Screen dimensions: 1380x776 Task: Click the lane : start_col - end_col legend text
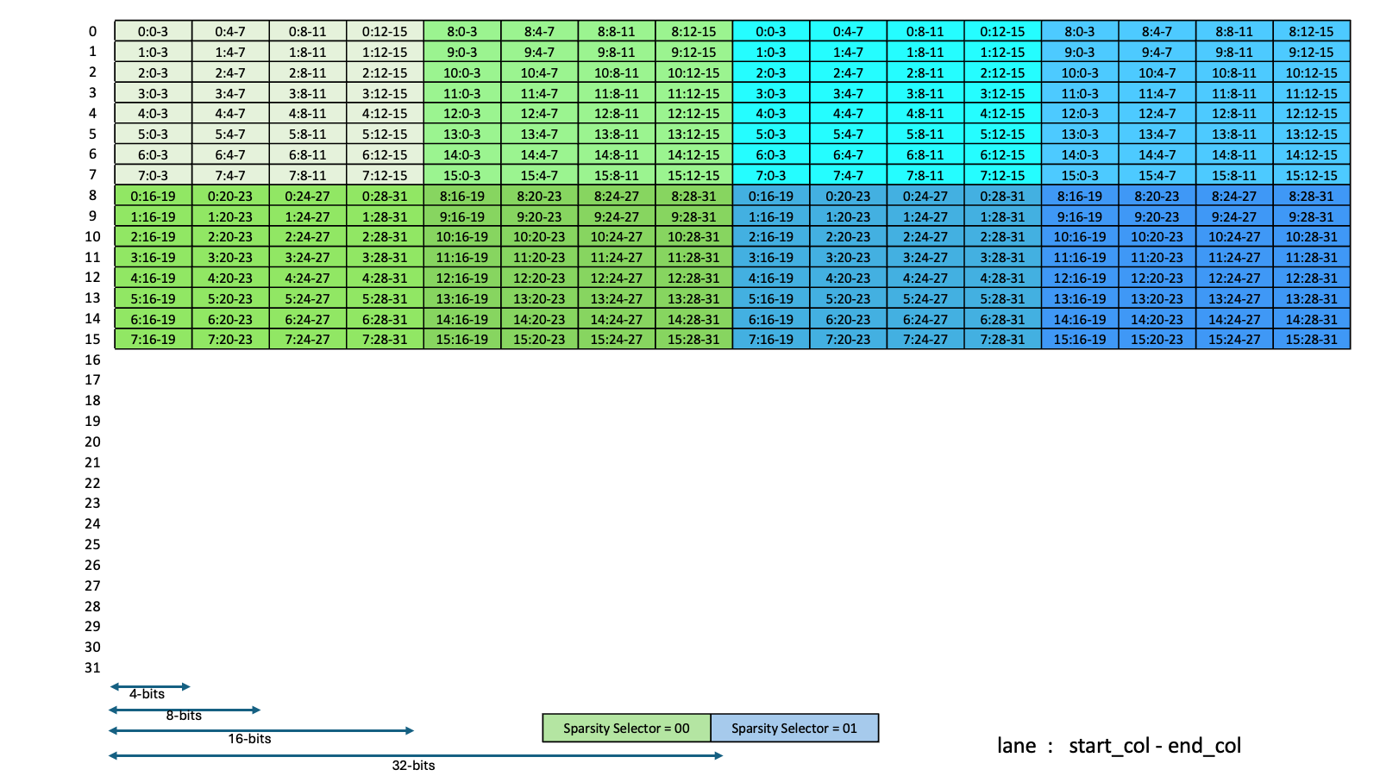tap(1119, 746)
